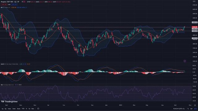Select the Все time range
The image size is (198, 111).
coord(33,109)
